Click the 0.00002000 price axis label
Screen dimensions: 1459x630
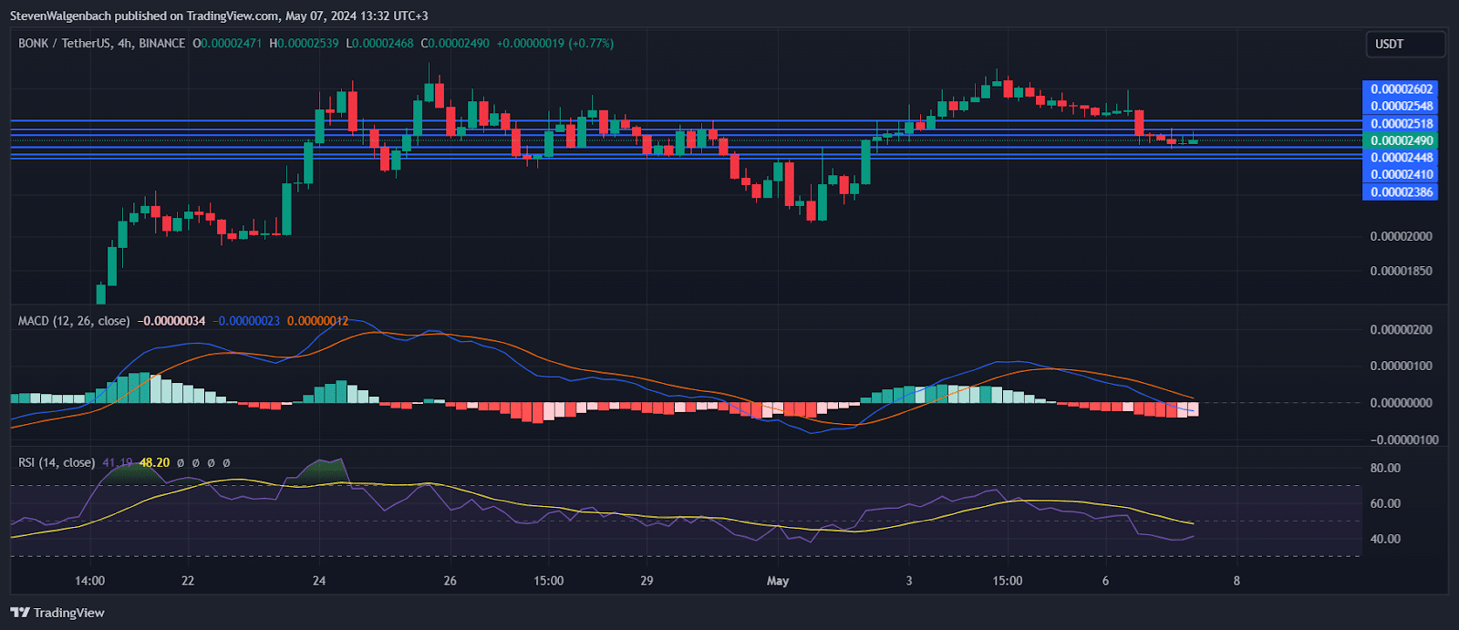point(1401,236)
